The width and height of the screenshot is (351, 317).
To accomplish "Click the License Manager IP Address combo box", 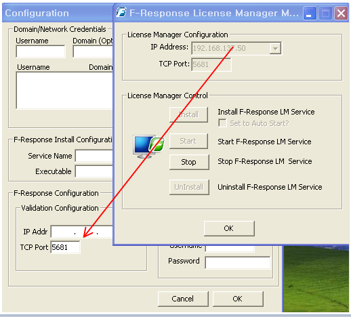I will (x=236, y=48).
